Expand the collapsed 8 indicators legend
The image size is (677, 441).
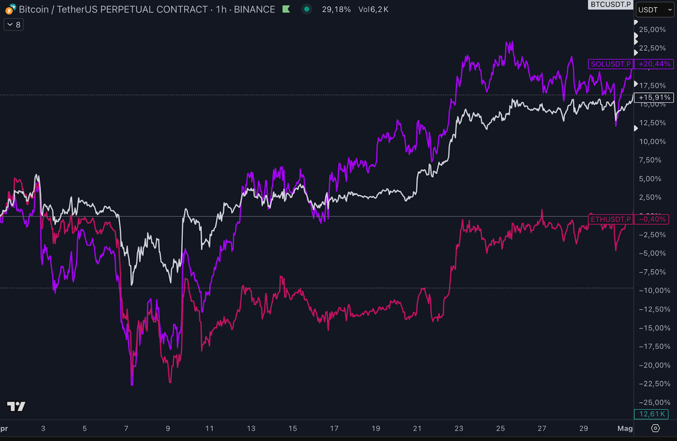tap(12, 24)
